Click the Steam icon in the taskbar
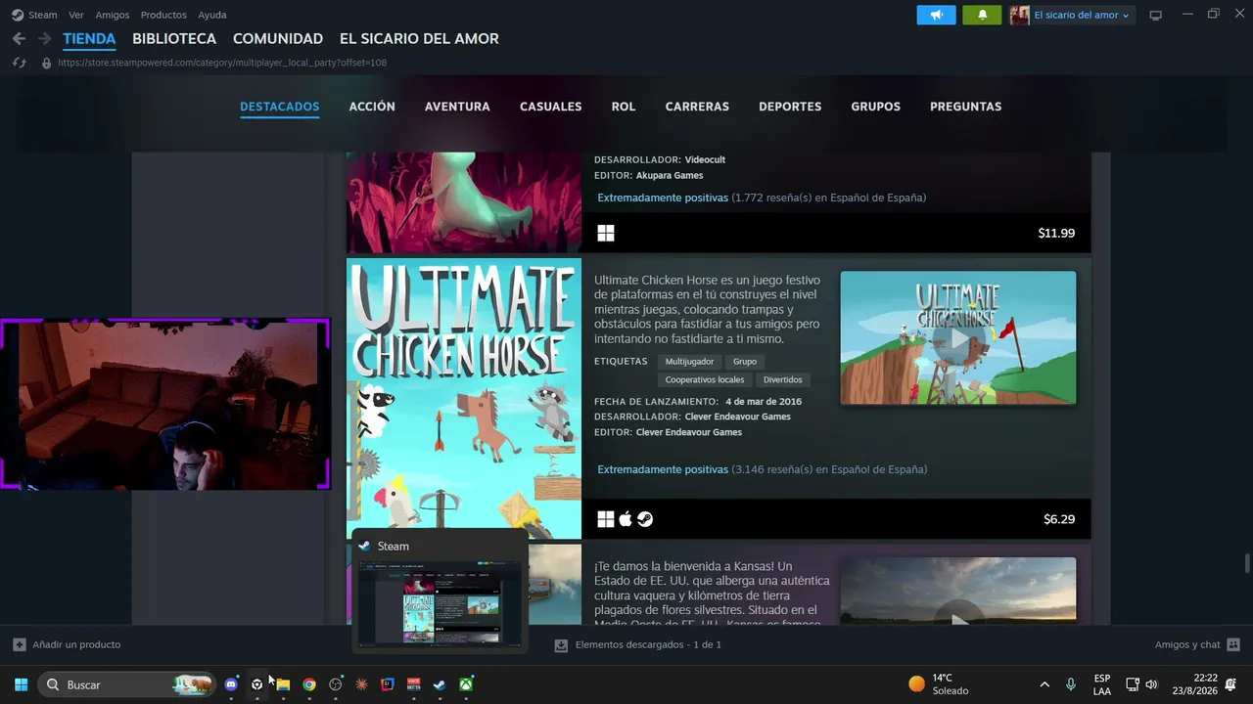The width and height of the screenshot is (1253, 704). point(441,684)
